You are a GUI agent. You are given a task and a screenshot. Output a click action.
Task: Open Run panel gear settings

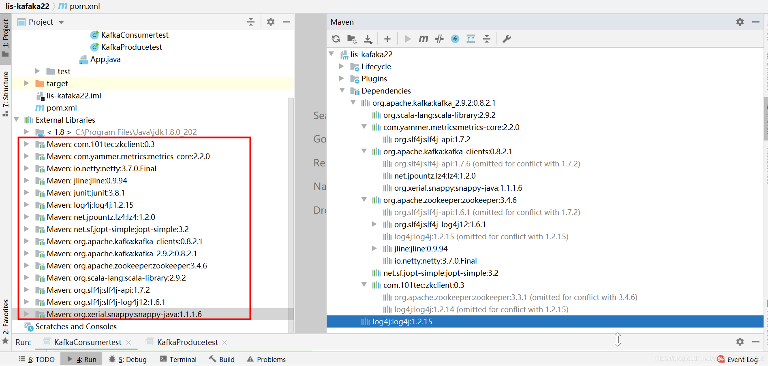pyautogui.click(x=740, y=342)
